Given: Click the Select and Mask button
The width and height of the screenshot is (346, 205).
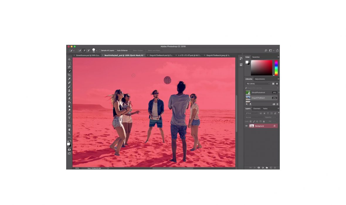Looking at the screenshot, I should pos(154,50).
